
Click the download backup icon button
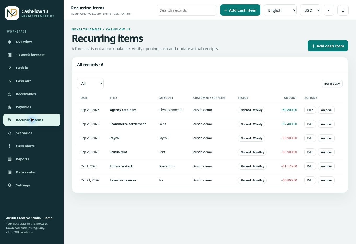[x=343, y=10]
